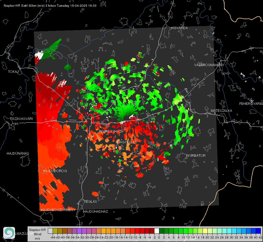The height and width of the screenshot is (242, 263).
Task: Click the HAJDUDOROG label
Action: click(55, 171)
